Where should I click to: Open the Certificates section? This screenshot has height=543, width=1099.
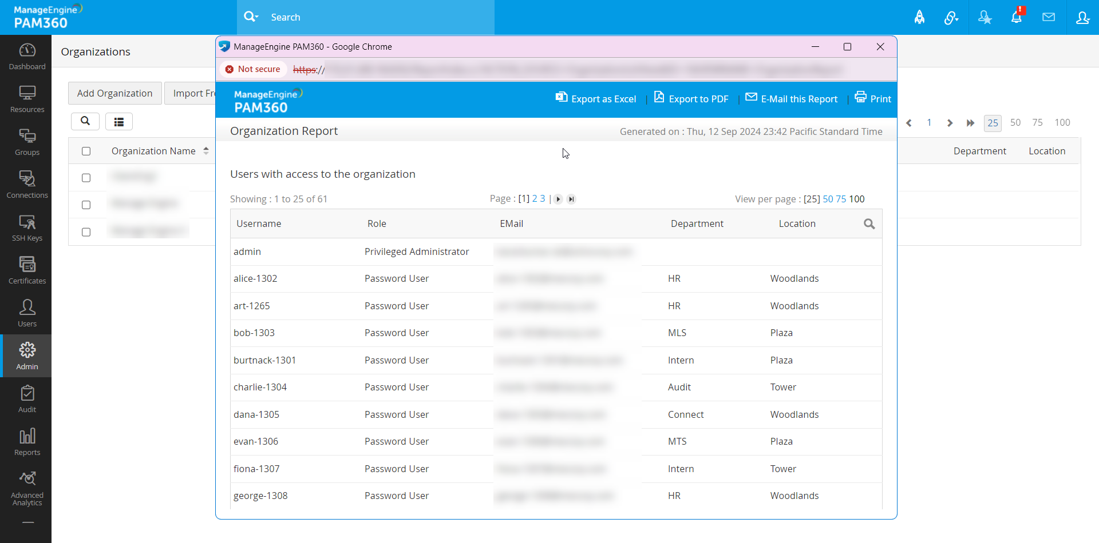26,269
